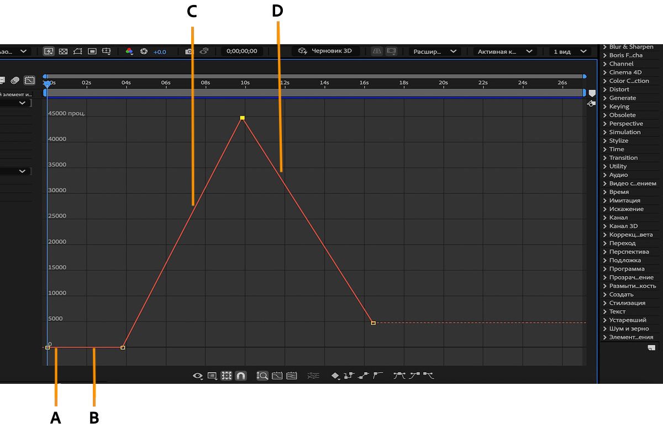This screenshot has width=663, height=428.
Task: Convert selected keyframes to Auto Bezier
Action: (x=378, y=376)
